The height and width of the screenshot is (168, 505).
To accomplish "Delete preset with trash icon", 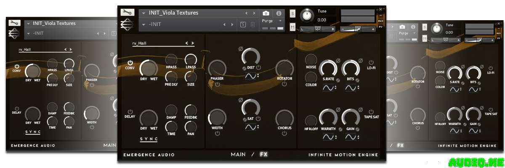I will [x=252, y=25].
